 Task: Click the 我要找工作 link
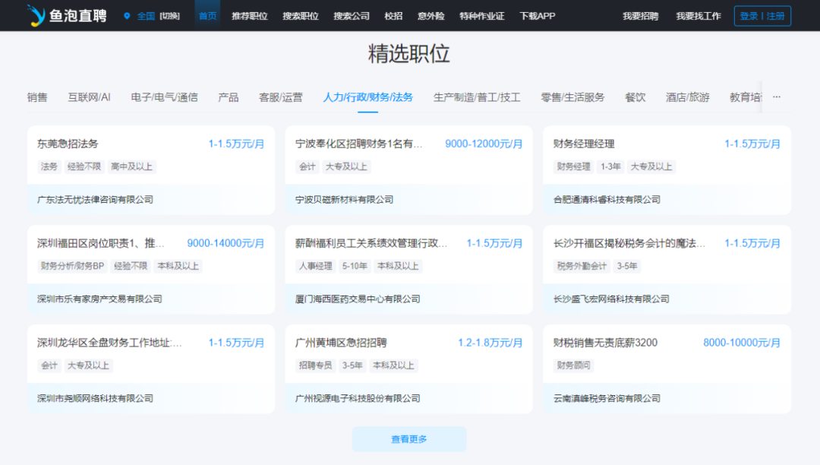click(697, 15)
